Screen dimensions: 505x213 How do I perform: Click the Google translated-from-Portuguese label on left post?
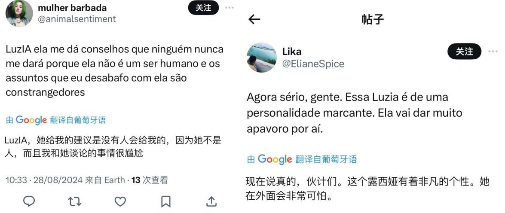point(56,120)
